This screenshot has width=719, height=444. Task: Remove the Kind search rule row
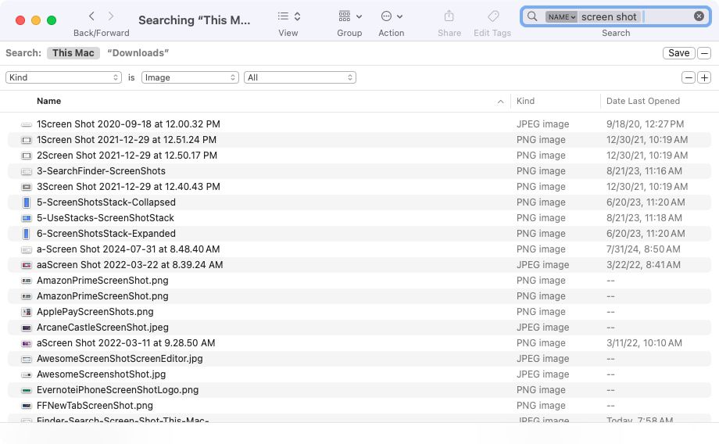pos(689,77)
